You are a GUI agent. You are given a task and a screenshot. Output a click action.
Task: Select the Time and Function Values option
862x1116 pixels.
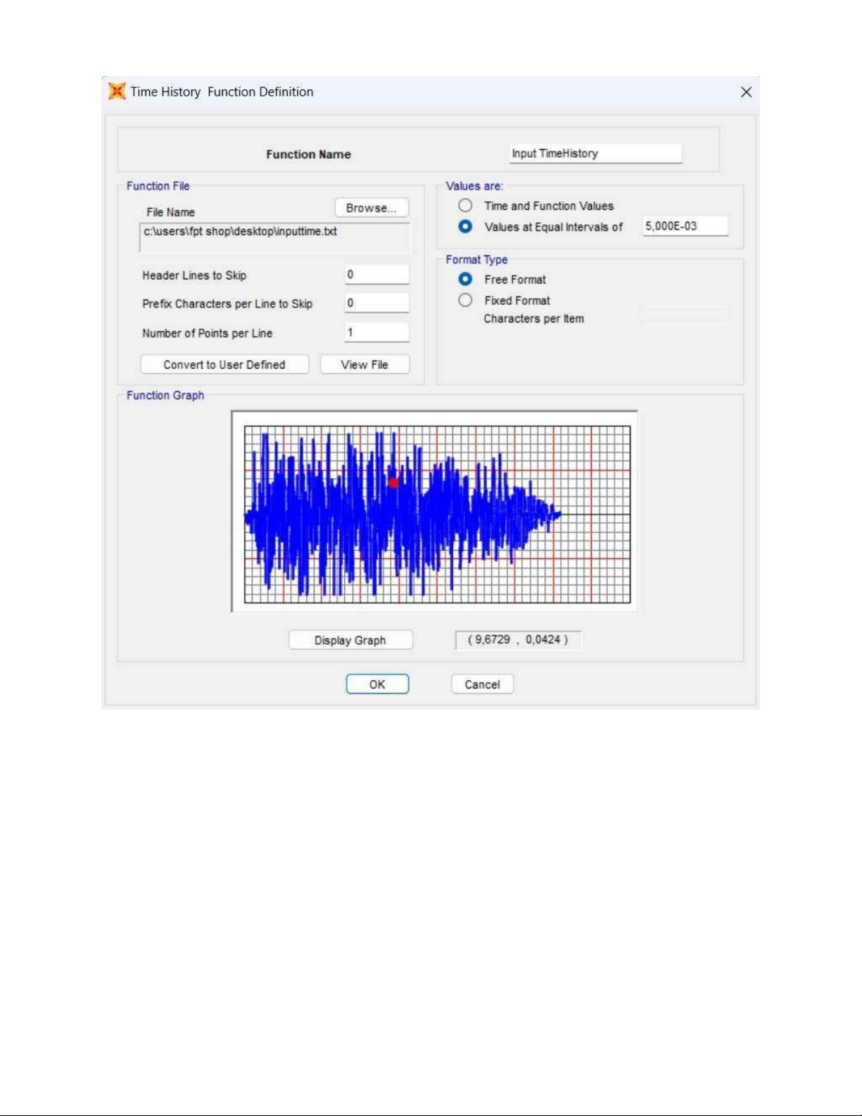coord(465,206)
